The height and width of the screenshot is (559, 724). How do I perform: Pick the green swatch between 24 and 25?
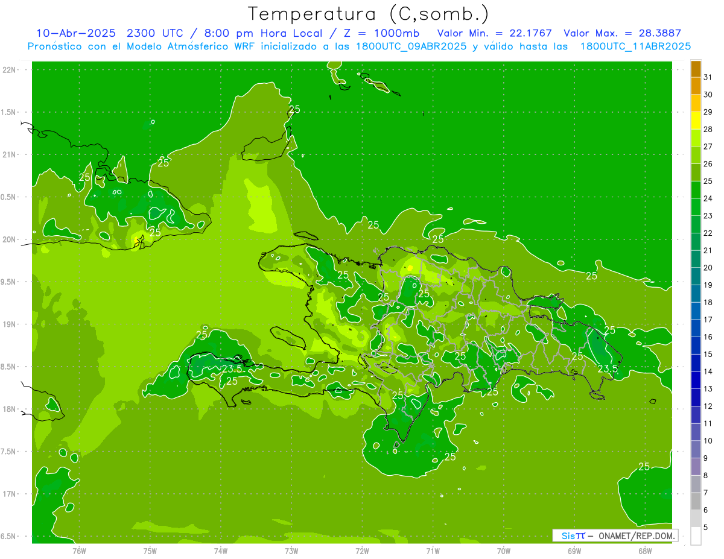[x=696, y=190]
